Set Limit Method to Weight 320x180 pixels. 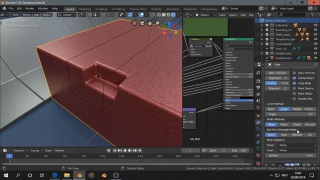pos(296,109)
